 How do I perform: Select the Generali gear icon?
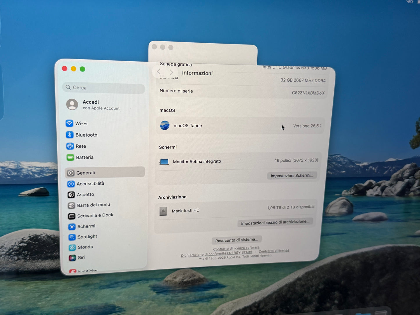pyautogui.click(x=71, y=173)
